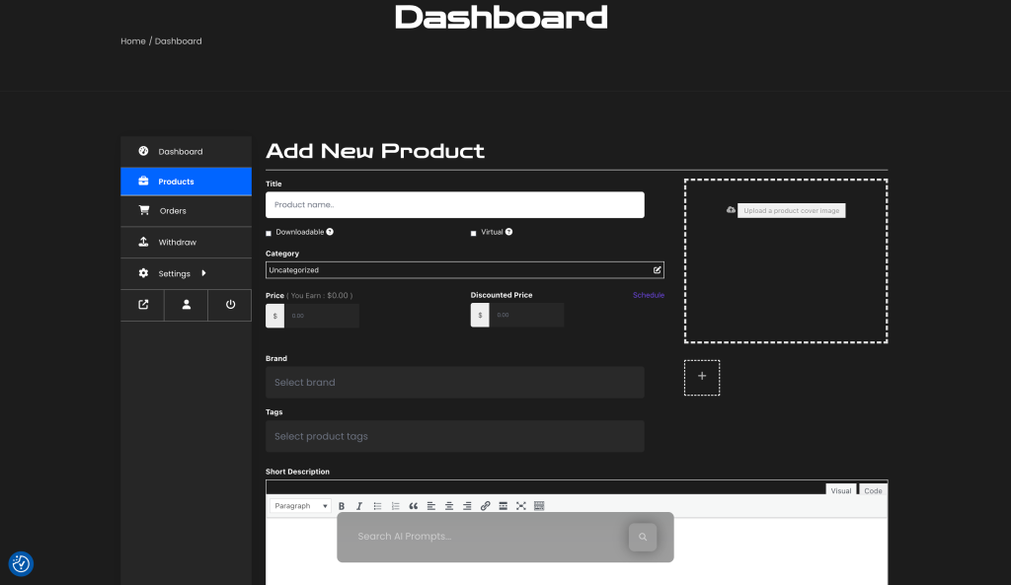The height and width of the screenshot is (585, 1011).
Task: Insert a blockquote using the quote icon
Action: click(x=413, y=506)
